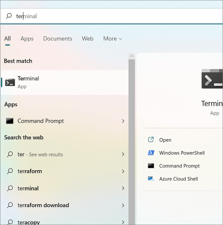Screen dimensions: 223x225
Task: Click the magnifier icon beside 'ter - See web results'
Action: tap(10, 154)
